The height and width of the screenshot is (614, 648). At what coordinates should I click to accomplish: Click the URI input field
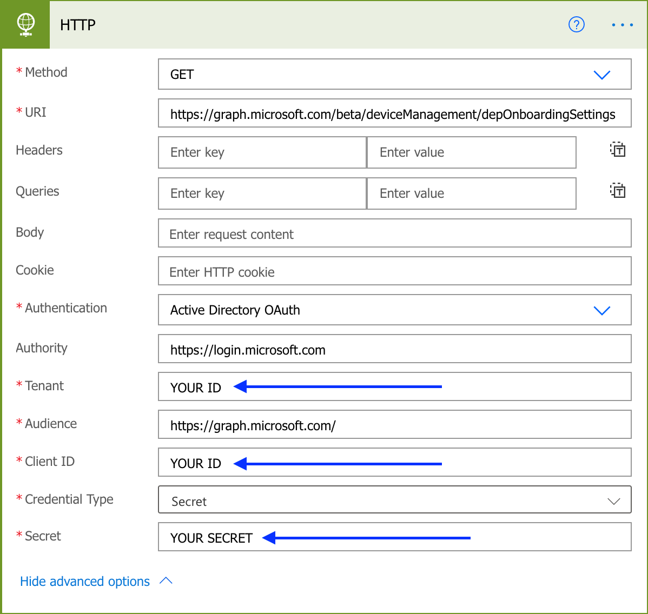tap(394, 114)
